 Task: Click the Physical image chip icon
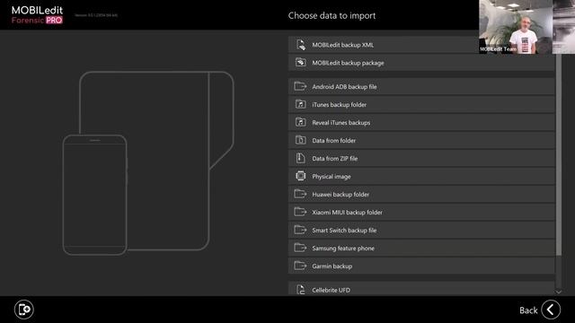[x=300, y=176]
